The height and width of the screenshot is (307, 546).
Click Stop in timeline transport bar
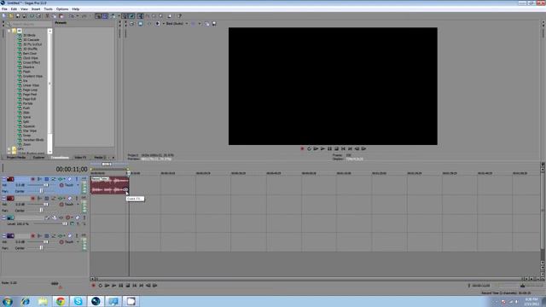[128, 286]
